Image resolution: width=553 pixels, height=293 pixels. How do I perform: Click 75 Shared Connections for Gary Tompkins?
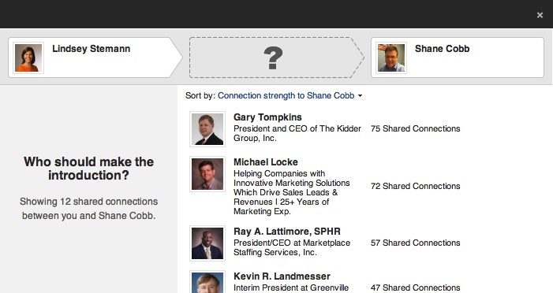point(415,128)
